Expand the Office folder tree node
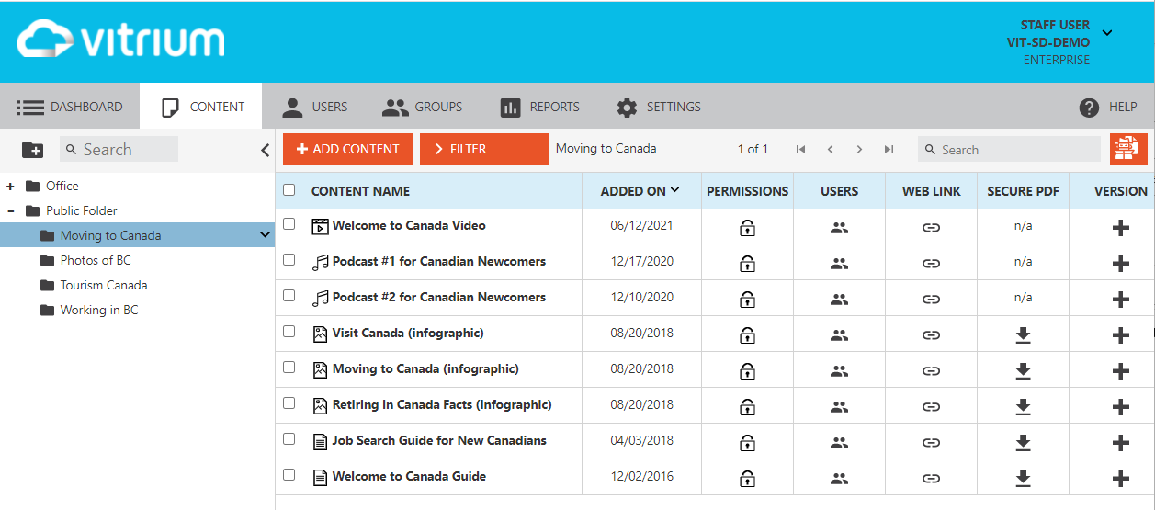This screenshot has height=510, width=1155. coord(11,186)
